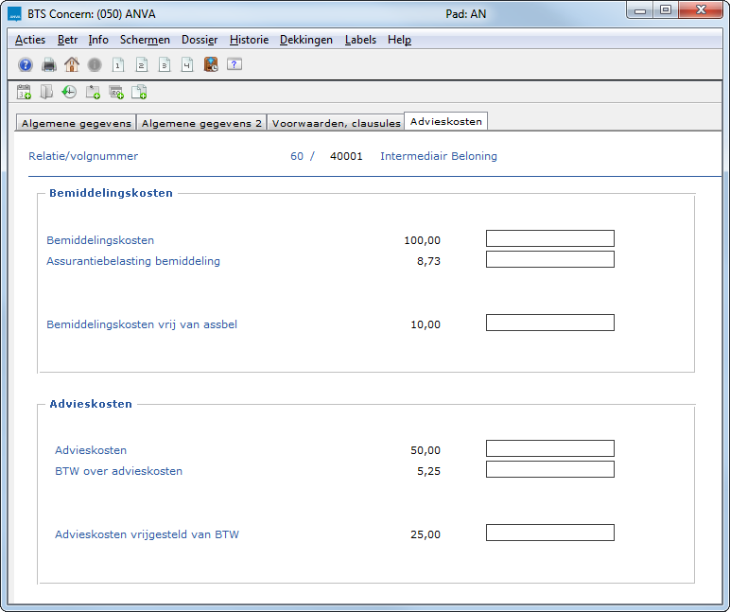This screenshot has width=730, height=612.
Task: Switch to Voorwaarden, clausules tab
Action: click(x=336, y=123)
